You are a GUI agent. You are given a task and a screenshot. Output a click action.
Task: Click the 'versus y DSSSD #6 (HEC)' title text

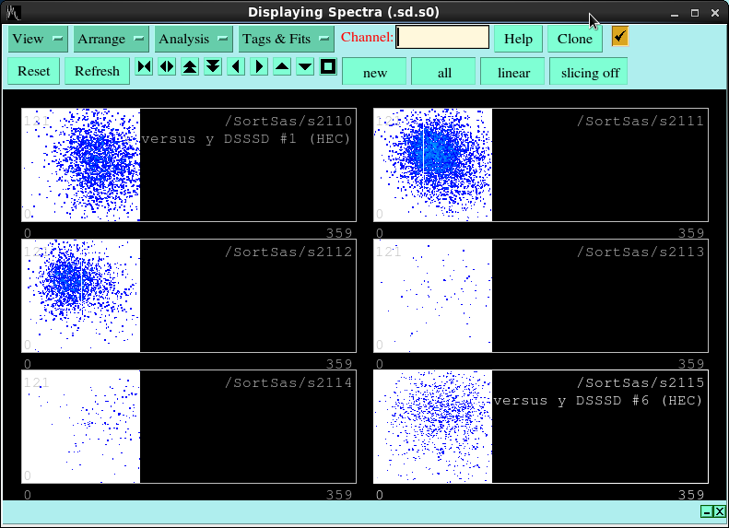coord(597,401)
